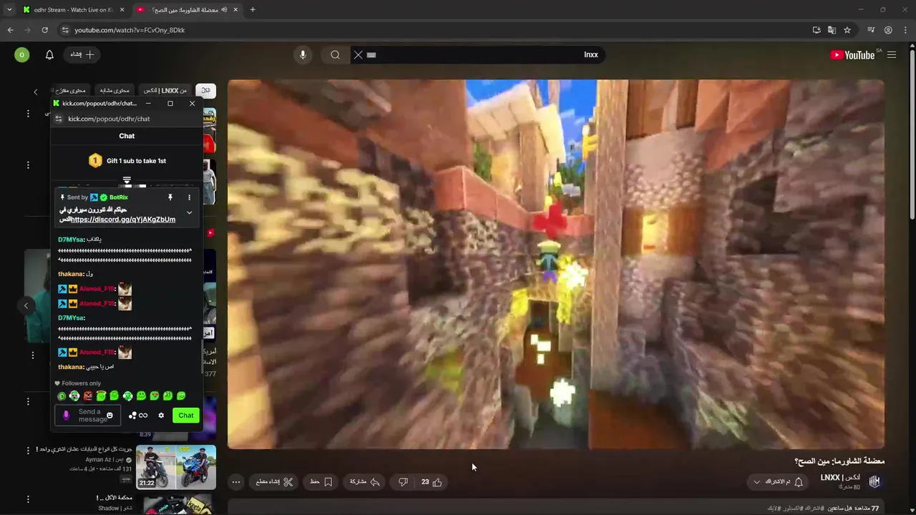Click the browser address bar URL
Viewport: 916px width, 515px height.
(x=130, y=30)
